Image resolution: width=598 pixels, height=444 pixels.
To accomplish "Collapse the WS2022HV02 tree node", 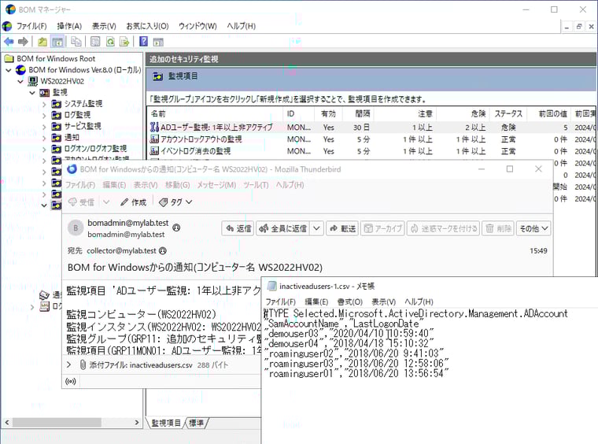I will 20,81.
